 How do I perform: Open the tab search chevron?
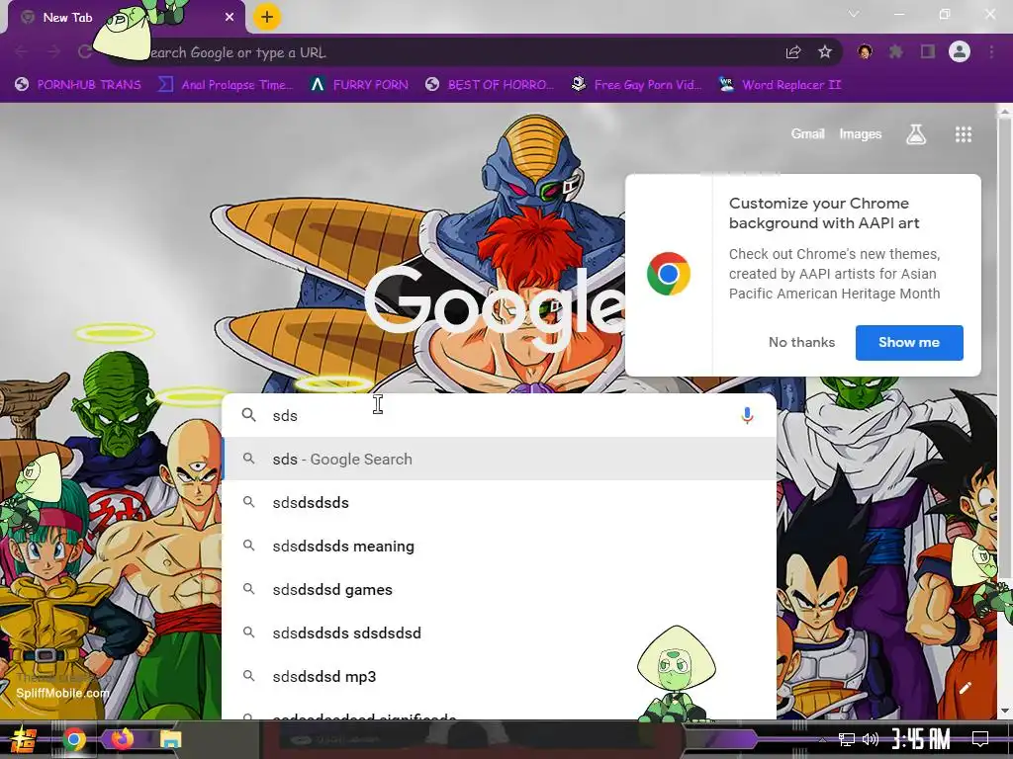(854, 14)
